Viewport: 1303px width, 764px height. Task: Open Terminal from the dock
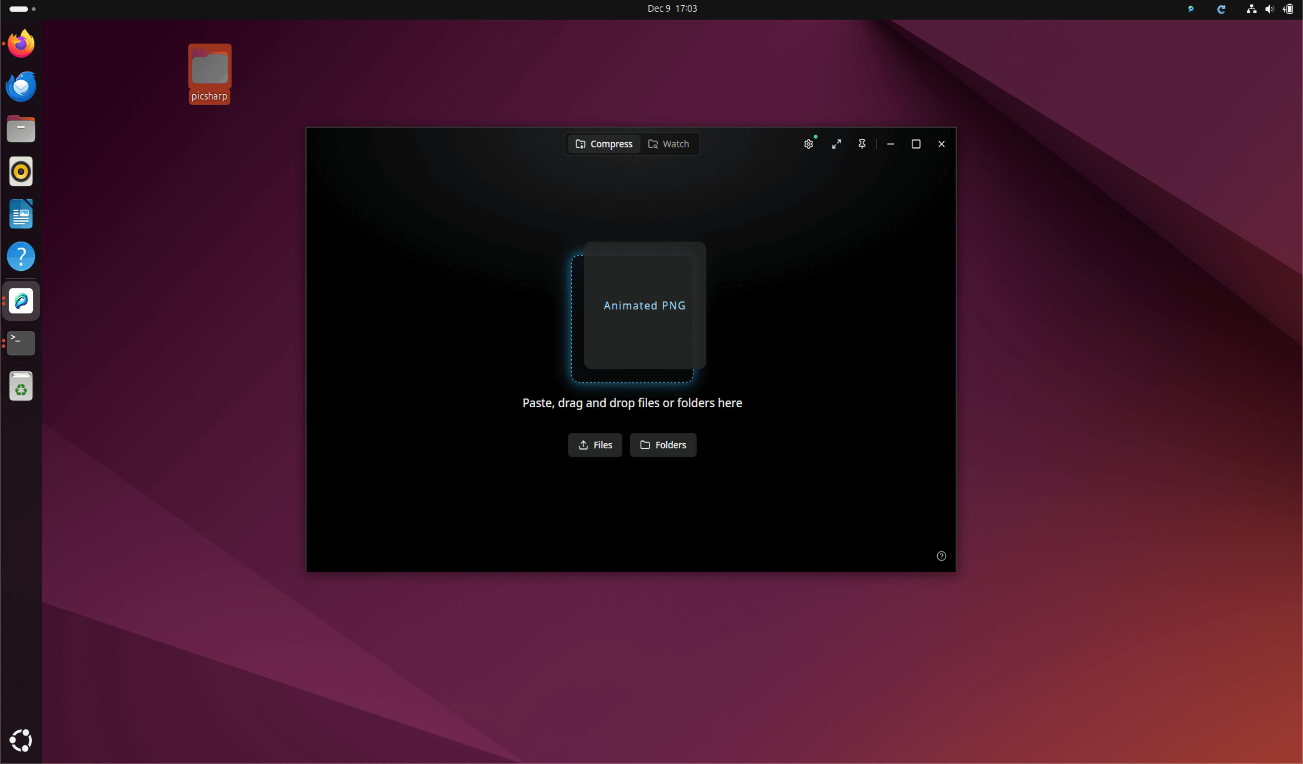click(x=21, y=343)
